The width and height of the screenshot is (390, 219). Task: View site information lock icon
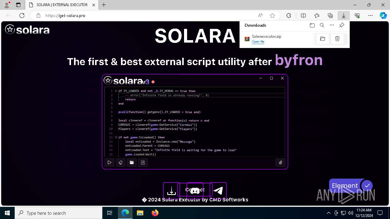coord(38,16)
